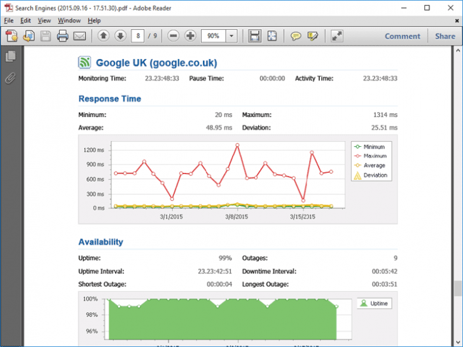Add a sticky note comment
The image size is (463, 347).
[x=296, y=36]
